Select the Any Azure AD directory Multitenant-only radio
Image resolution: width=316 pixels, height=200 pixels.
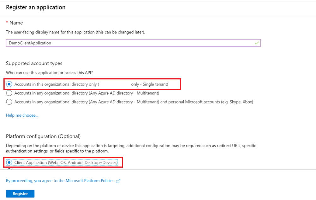[x=9, y=93]
